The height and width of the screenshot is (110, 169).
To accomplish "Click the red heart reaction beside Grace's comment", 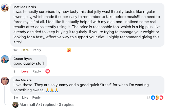I will click(x=48, y=71).
